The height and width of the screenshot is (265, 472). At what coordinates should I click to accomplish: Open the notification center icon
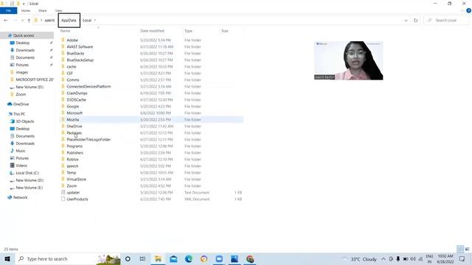pyautogui.click(x=462, y=259)
